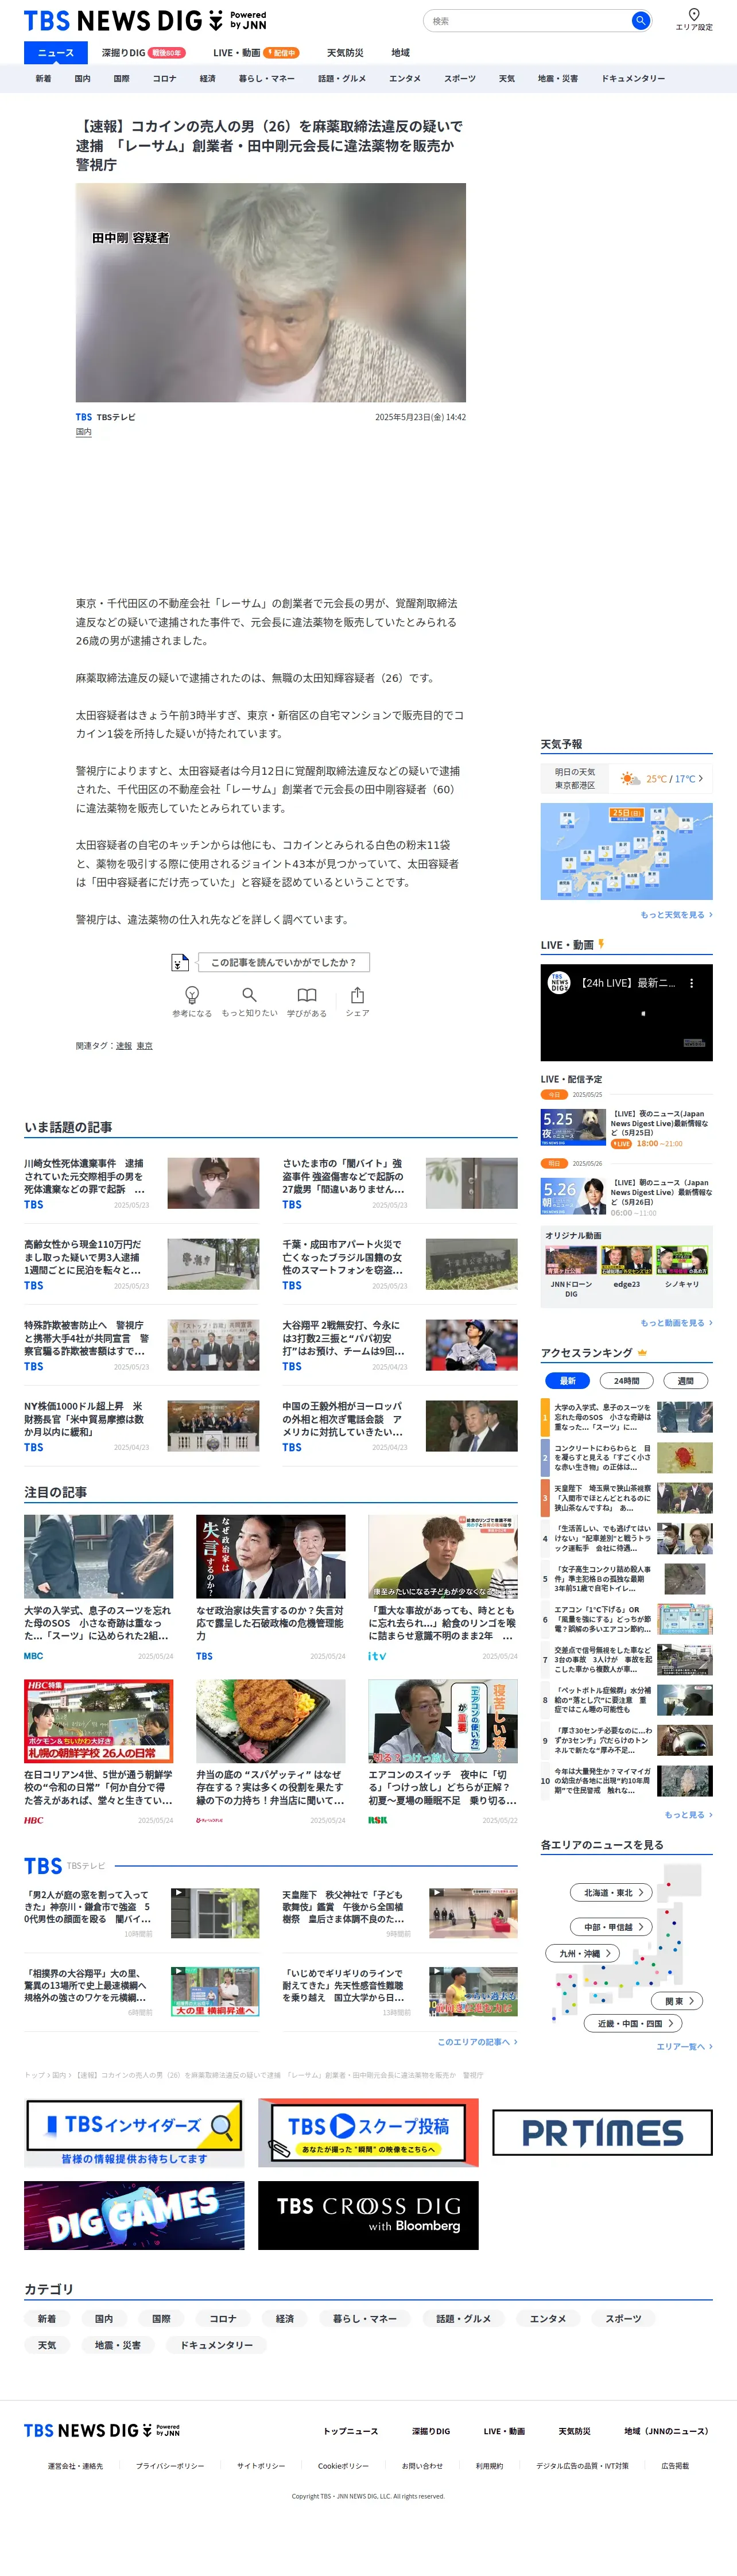Open the 経済 category in top menu
This screenshot has width=737, height=2576.
click(x=207, y=78)
